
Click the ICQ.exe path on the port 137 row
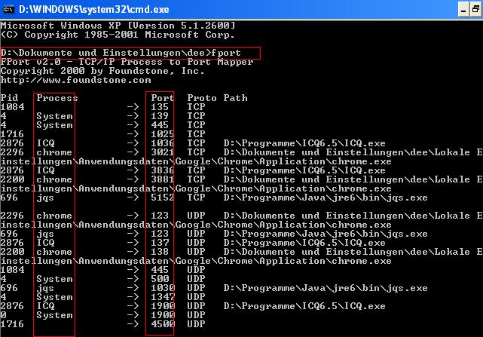coord(304,243)
